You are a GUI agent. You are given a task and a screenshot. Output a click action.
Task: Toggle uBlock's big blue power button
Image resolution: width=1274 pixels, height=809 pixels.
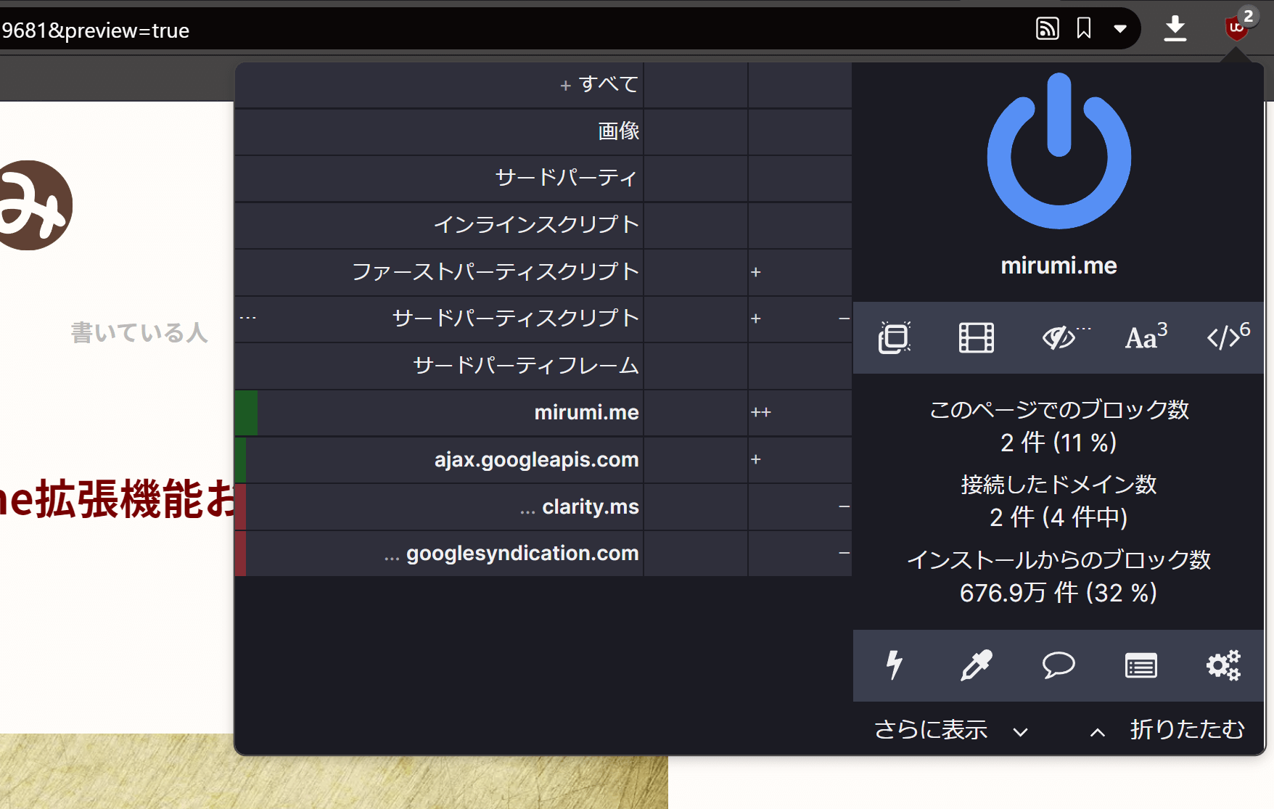(x=1059, y=151)
